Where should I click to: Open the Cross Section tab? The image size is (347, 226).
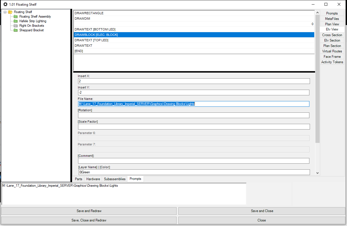(332, 35)
